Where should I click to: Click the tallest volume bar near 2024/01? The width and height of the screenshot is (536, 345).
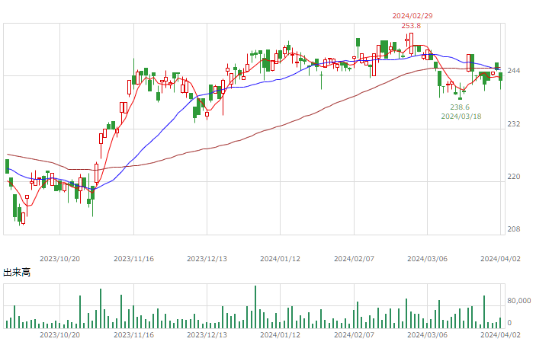[x=255, y=307]
